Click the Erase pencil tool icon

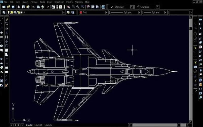pos(7,19)
